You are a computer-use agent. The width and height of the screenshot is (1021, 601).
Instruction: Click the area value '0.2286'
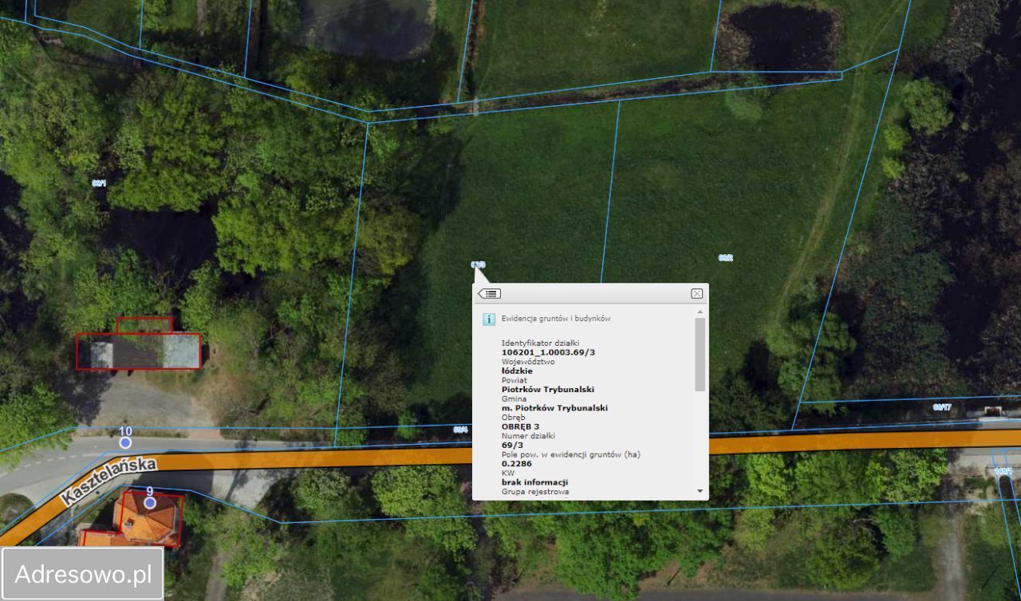tap(516, 463)
